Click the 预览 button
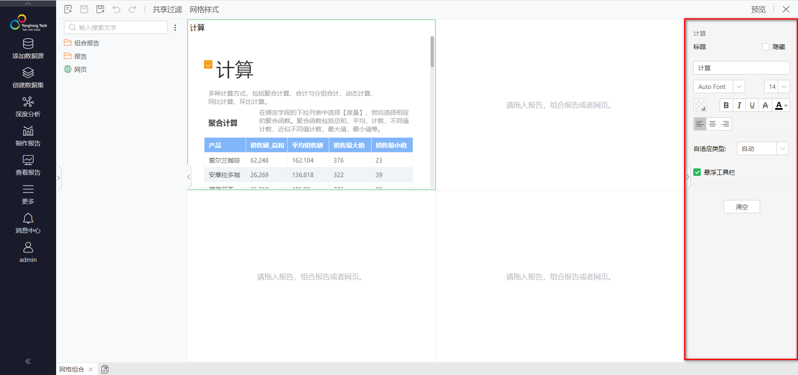The image size is (798, 375). [758, 9]
